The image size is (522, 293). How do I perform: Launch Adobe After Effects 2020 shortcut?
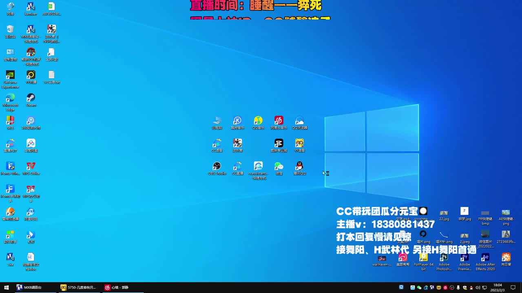[485, 262]
